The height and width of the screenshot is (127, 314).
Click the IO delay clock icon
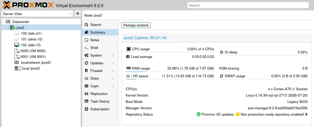(x=221, y=52)
